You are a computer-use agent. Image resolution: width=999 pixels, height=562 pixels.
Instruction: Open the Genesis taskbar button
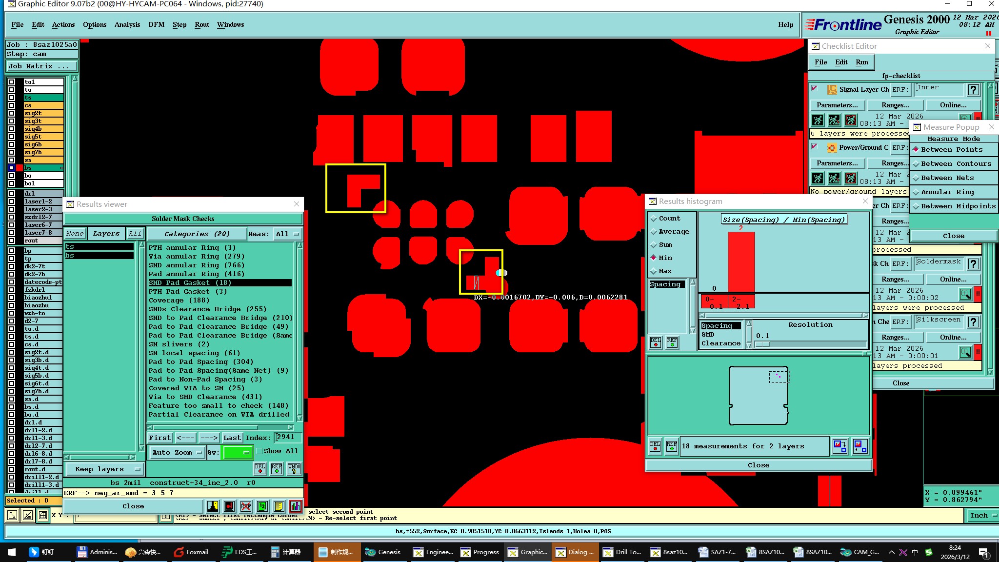pos(383,552)
